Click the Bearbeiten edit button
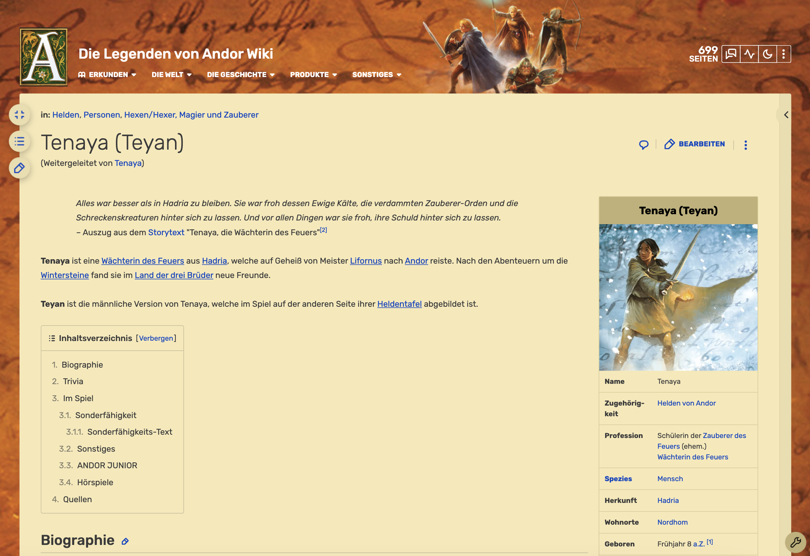The width and height of the screenshot is (810, 556). tap(694, 144)
